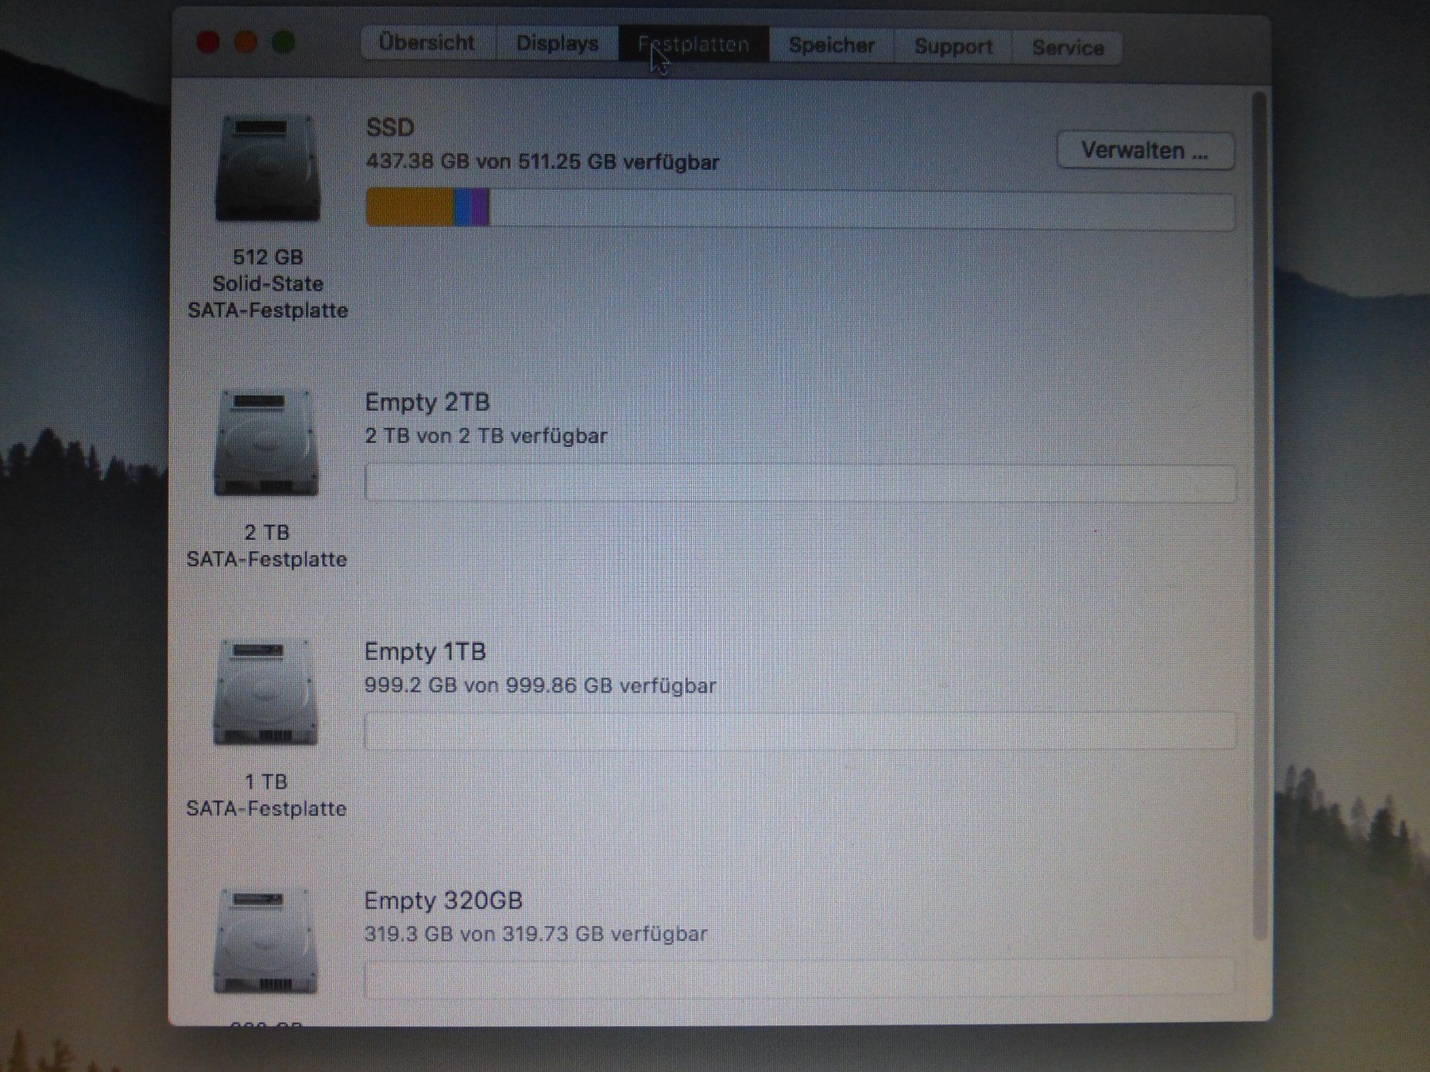Click the vertical scrollbar of the drive list
Viewport: 1430px width, 1072px height.
[x=1258, y=516]
